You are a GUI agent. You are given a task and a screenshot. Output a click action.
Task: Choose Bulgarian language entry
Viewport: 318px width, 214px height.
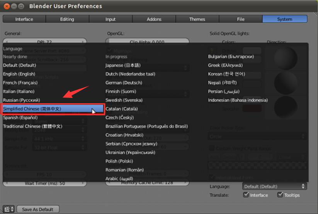point(231,57)
